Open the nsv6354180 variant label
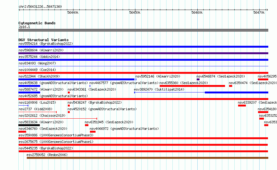 point(267,109)
